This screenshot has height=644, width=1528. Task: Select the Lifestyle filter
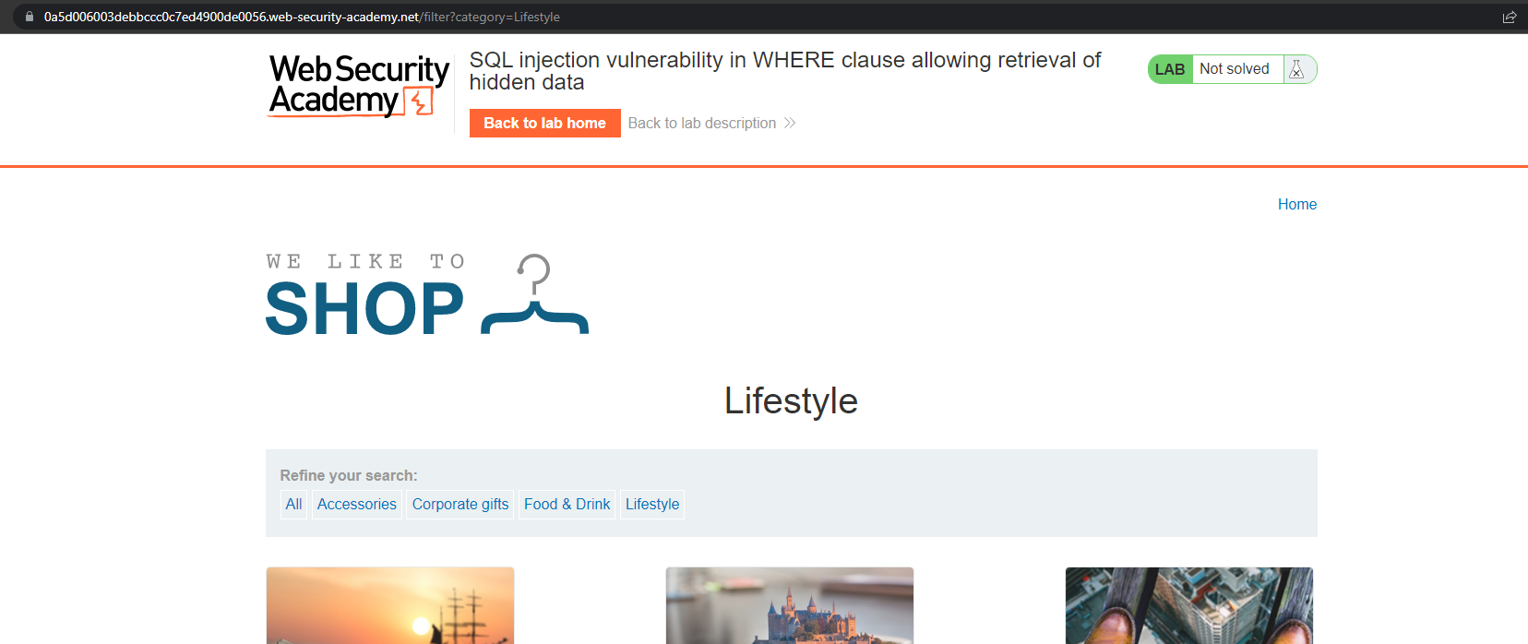click(x=651, y=504)
